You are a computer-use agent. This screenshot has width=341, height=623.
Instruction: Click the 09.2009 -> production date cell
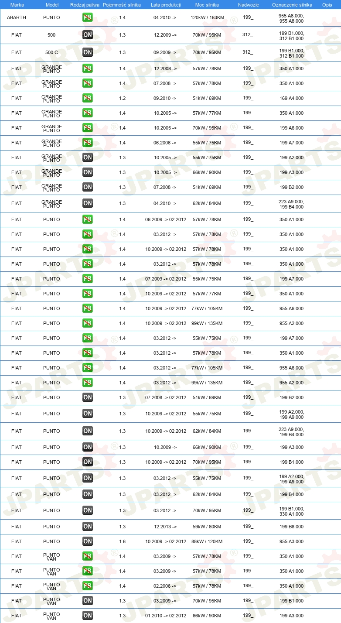click(165, 52)
